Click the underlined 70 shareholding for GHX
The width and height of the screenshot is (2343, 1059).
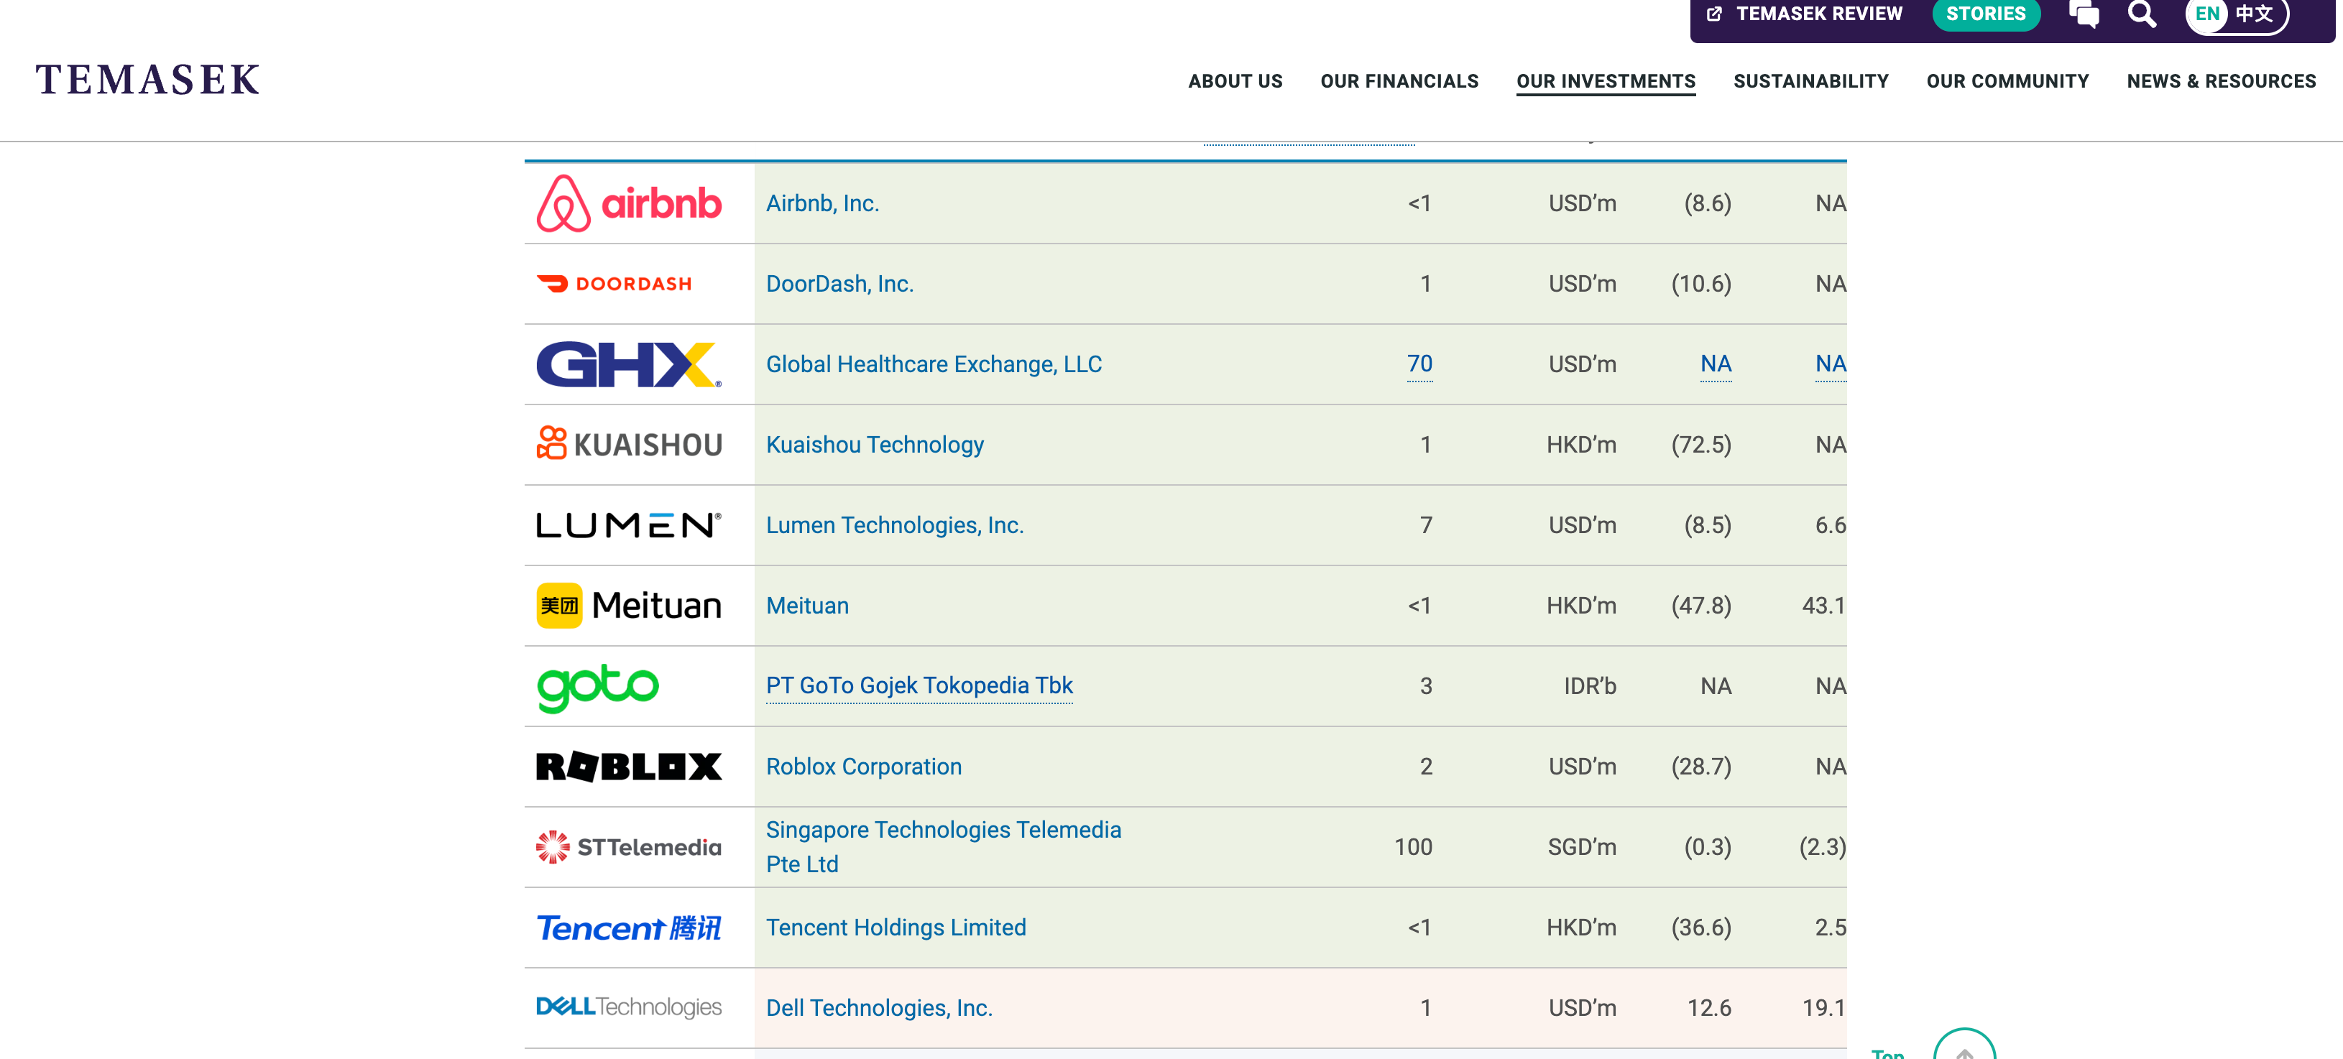pyautogui.click(x=1419, y=364)
